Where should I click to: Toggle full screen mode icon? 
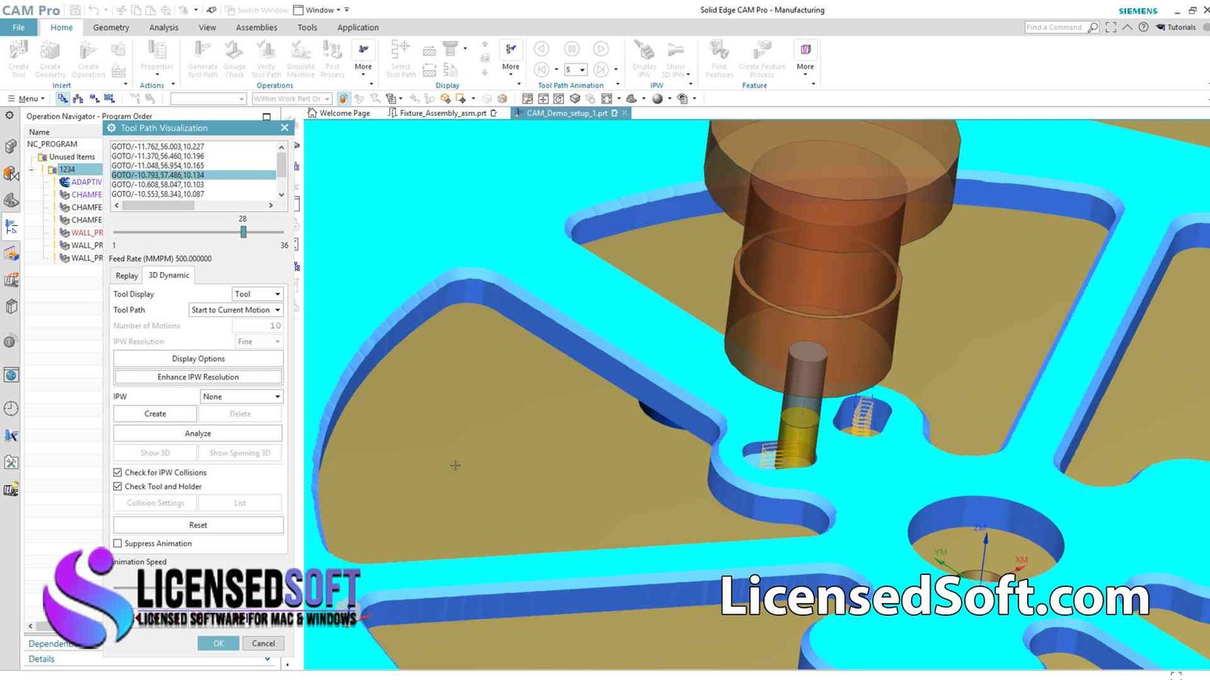point(1111,27)
